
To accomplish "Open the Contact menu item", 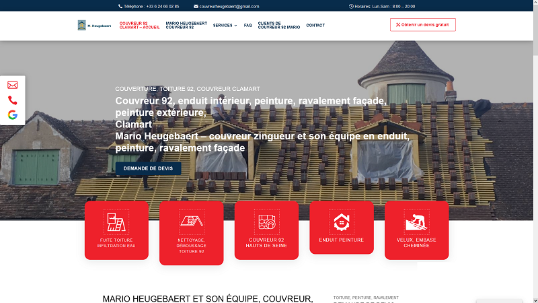I will (x=315, y=26).
